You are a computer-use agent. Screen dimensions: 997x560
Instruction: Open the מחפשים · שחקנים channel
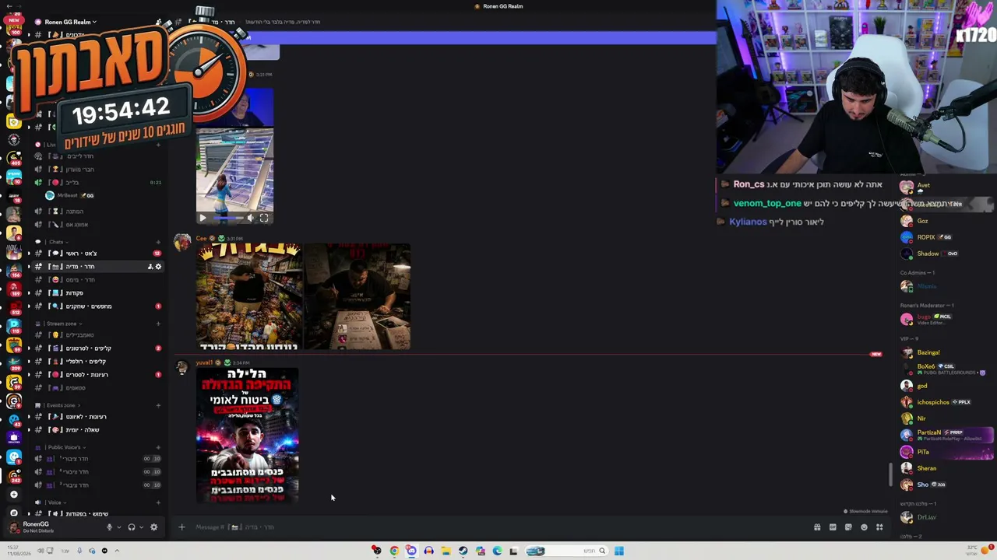[98, 306]
